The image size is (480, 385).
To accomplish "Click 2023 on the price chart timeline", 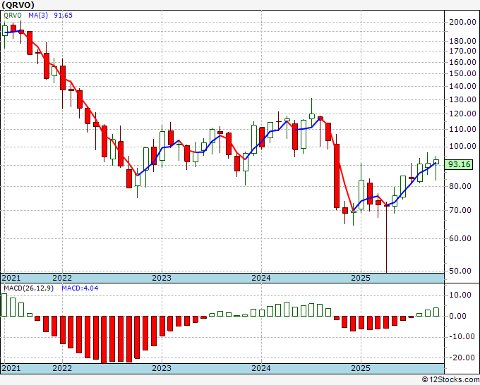I will click(x=162, y=279).
